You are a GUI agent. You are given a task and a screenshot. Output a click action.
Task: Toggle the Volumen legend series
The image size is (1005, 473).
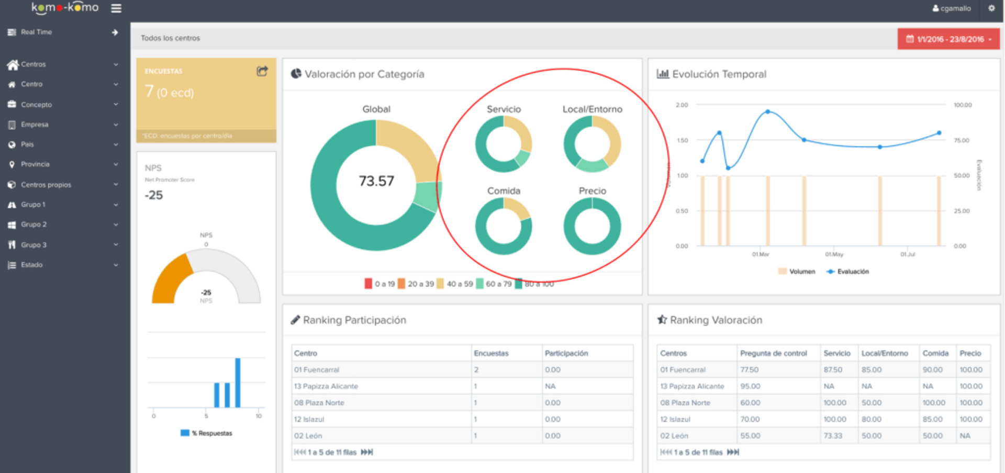[x=796, y=272]
